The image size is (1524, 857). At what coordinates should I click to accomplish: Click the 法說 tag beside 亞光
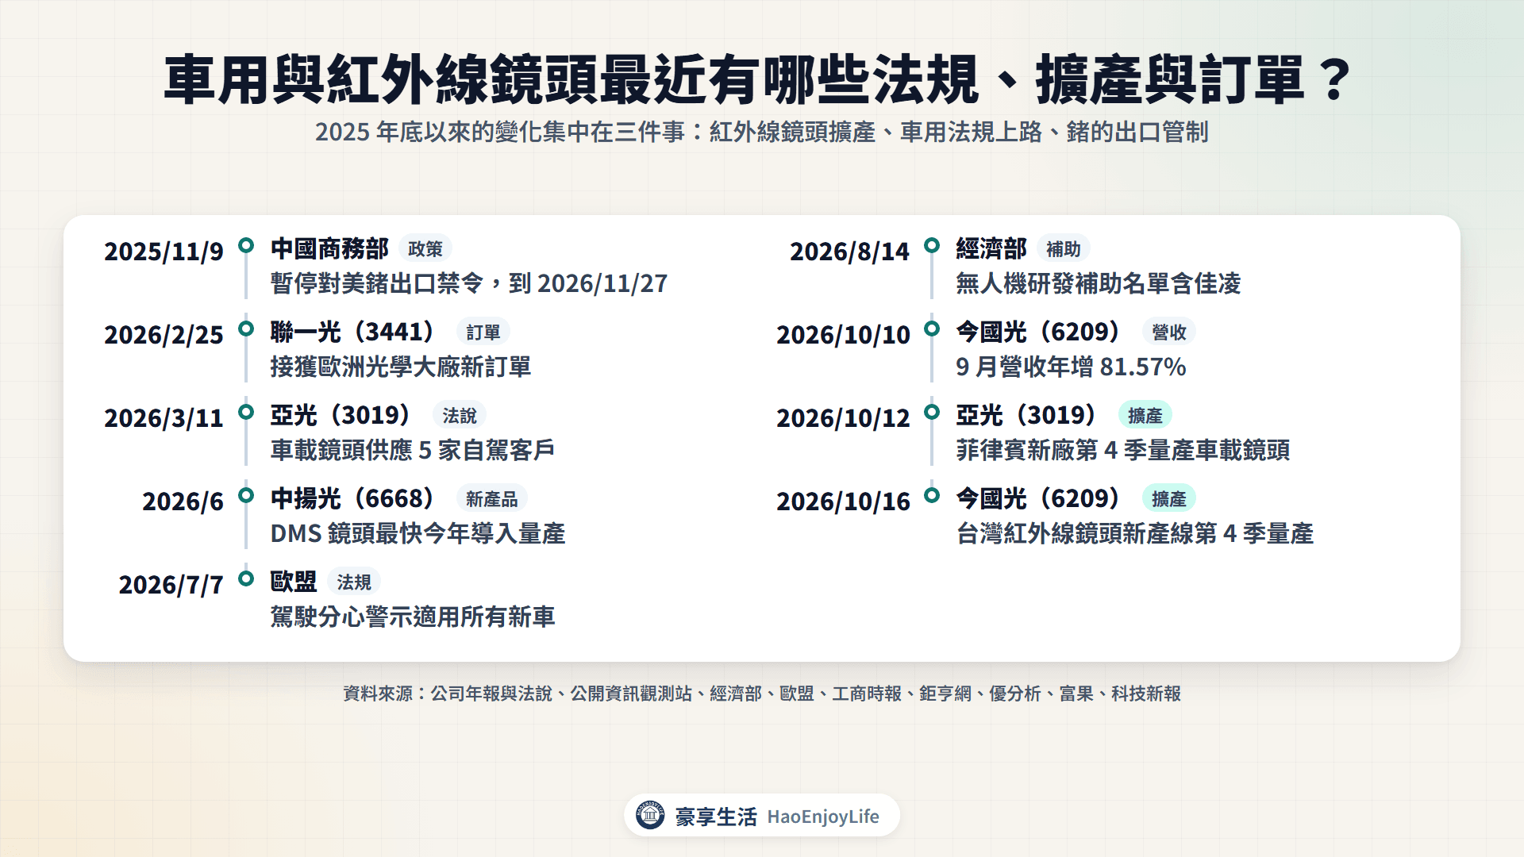pyautogui.click(x=460, y=416)
